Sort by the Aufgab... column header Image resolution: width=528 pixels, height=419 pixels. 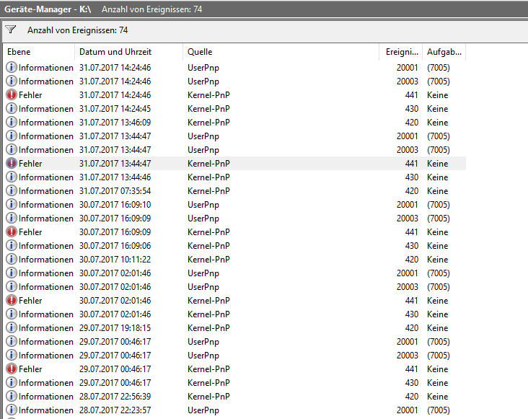444,52
